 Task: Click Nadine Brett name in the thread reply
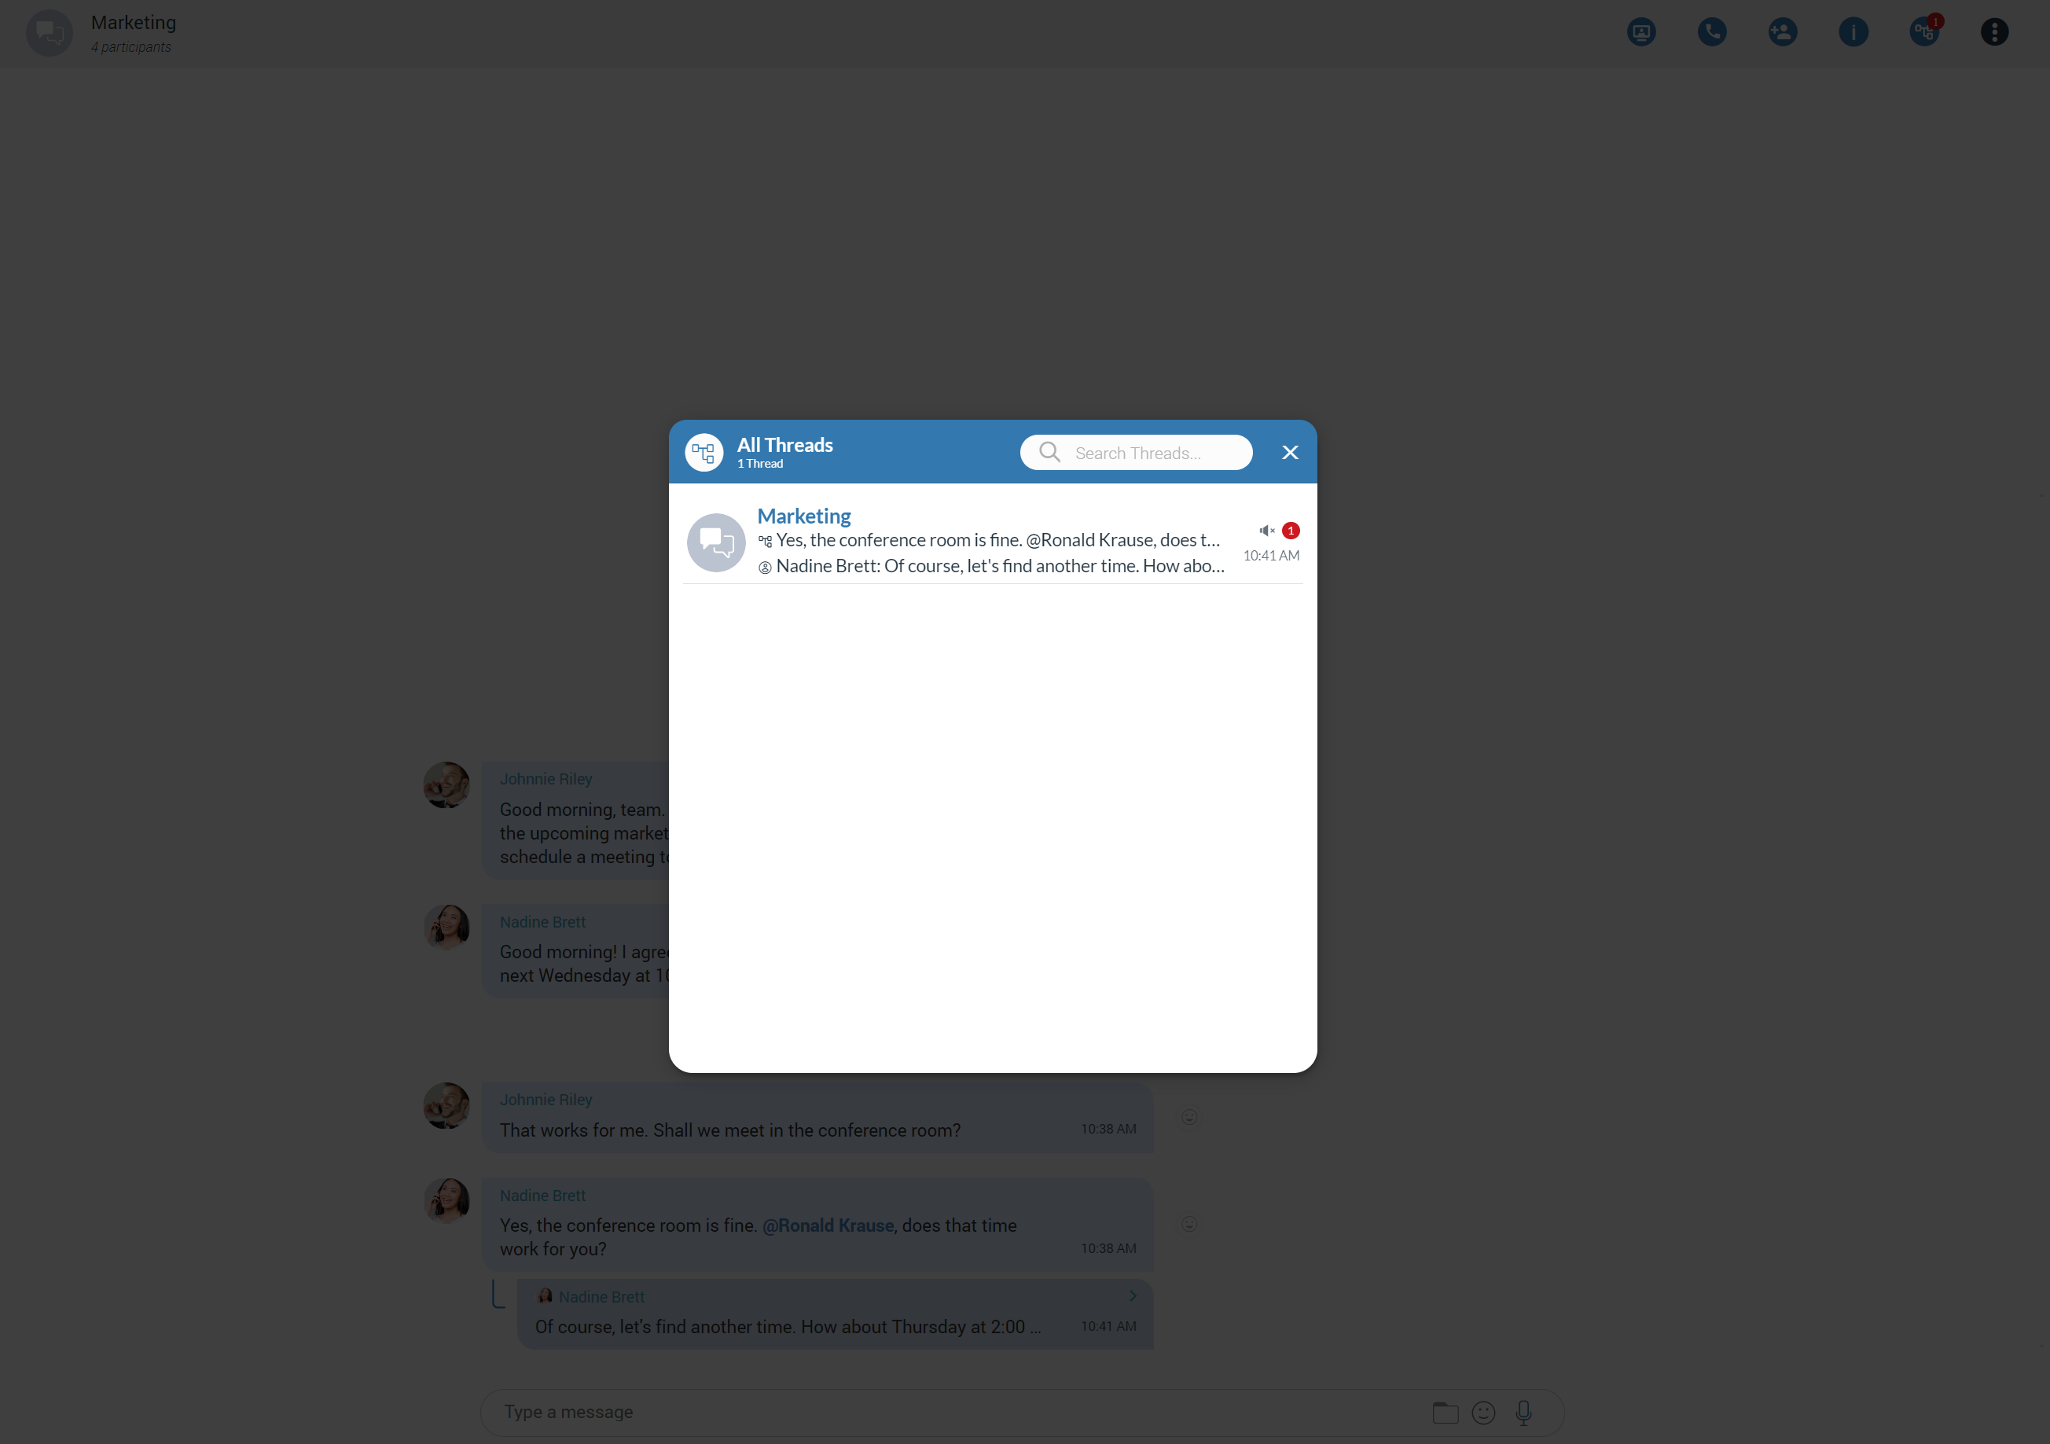(601, 1297)
